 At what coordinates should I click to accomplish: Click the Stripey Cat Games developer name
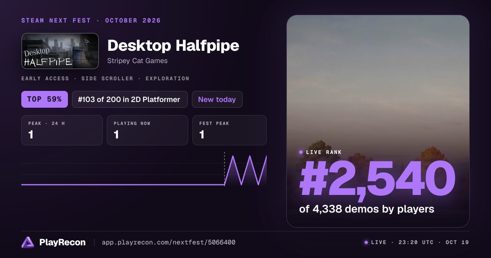coord(137,61)
